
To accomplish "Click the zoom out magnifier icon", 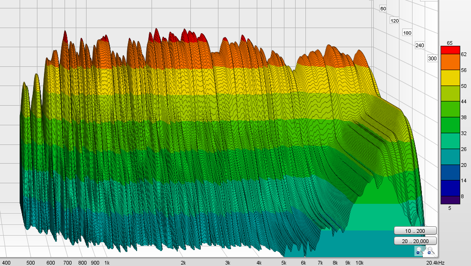I will point(419,251).
